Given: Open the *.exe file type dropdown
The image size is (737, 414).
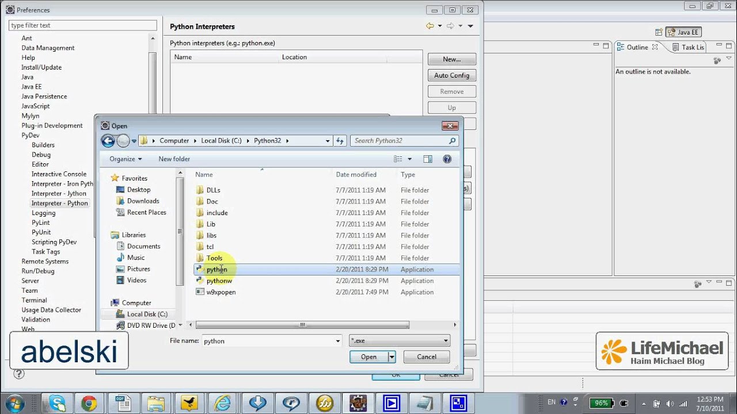Looking at the screenshot, I should coord(399,341).
